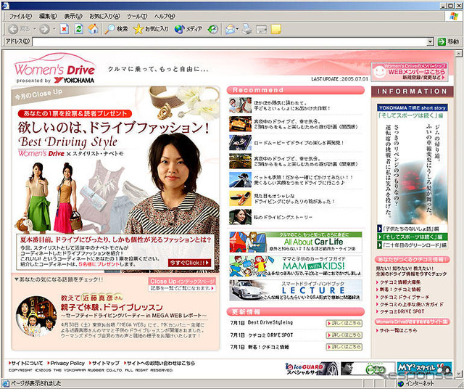The height and width of the screenshot is (389, 464).
Task: Click the page scrollbar down arrow
Action: point(458,373)
